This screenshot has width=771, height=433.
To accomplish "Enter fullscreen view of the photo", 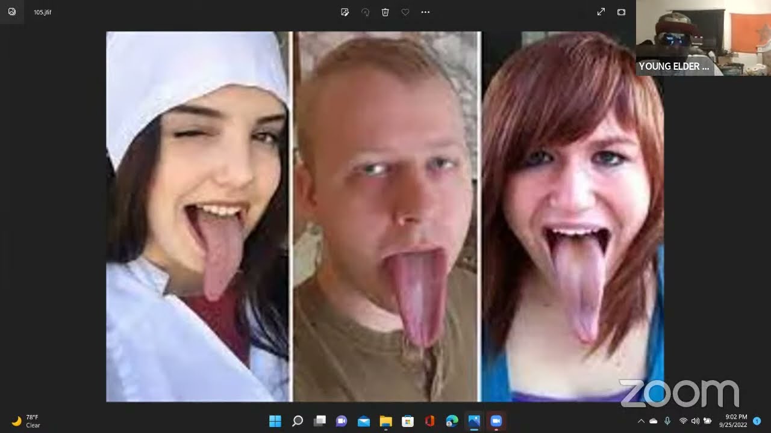I will (601, 12).
